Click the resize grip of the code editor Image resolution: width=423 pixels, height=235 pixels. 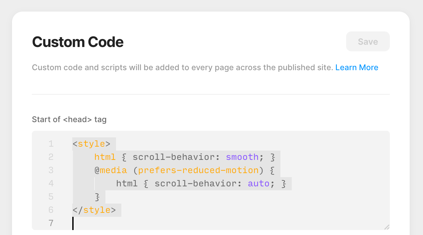click(x=387, y=227)
